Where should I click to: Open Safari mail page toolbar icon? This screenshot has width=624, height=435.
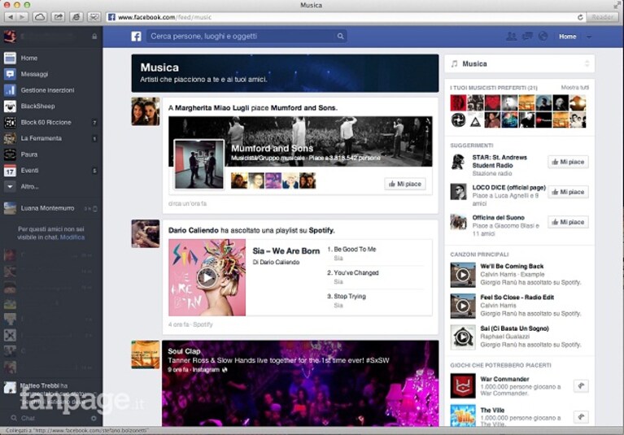click(x=94, y=17)
